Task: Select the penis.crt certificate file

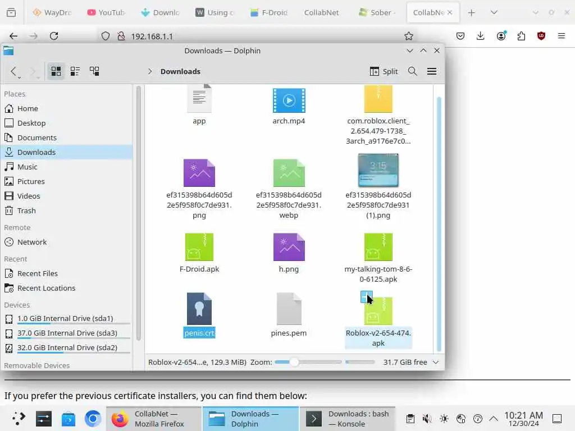Action: pos(199,309)
